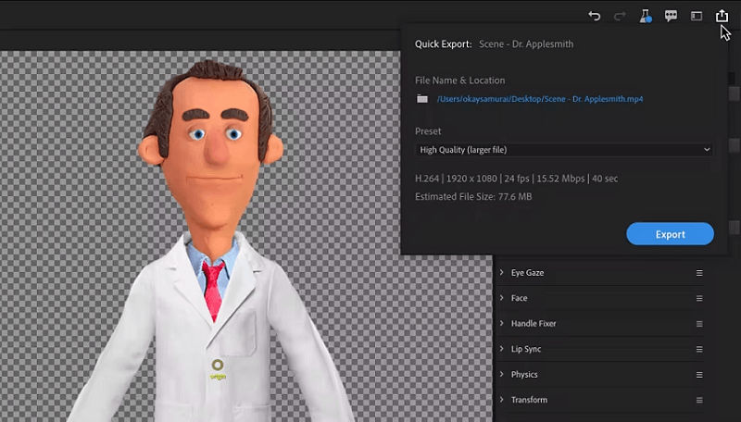Click the workspace layout panel icon
This screenshot has width=741, height=422.
(x=697, y=16)
